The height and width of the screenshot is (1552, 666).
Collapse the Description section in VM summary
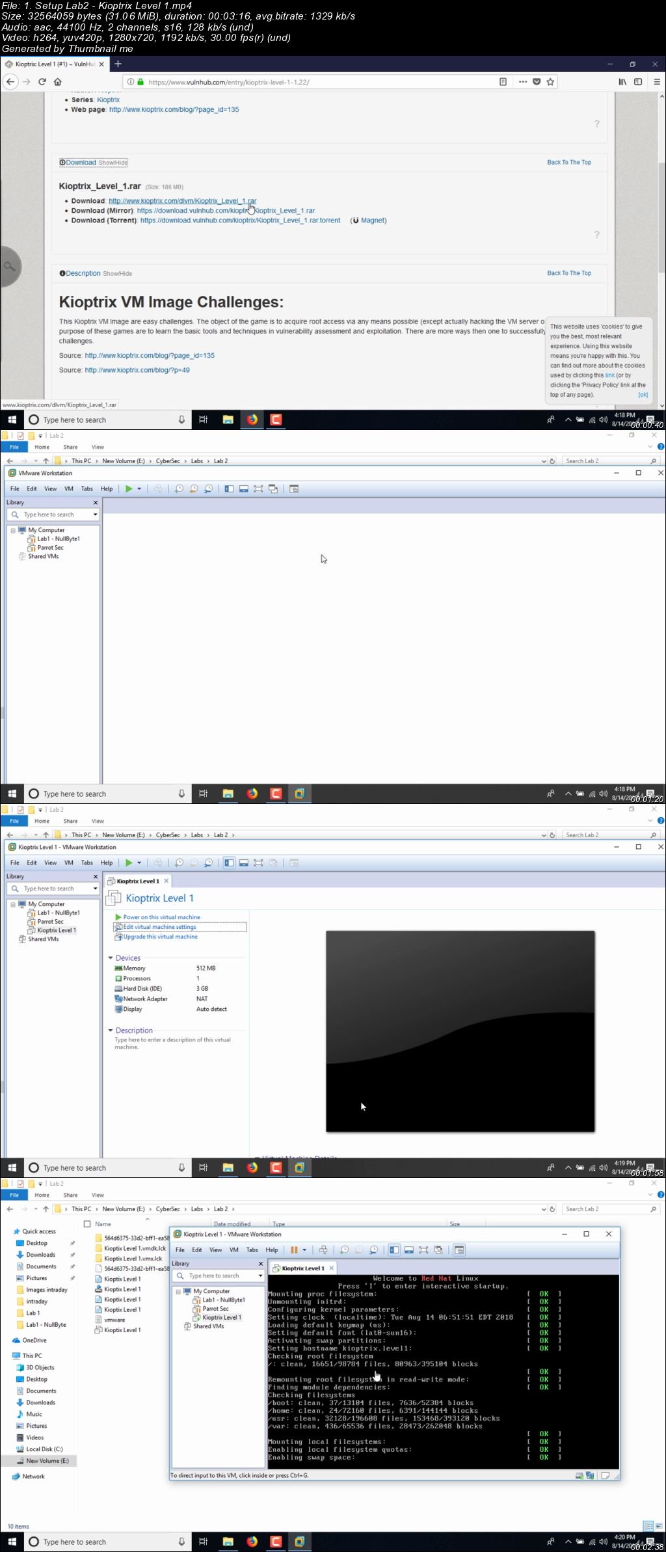click(111, 1030)
